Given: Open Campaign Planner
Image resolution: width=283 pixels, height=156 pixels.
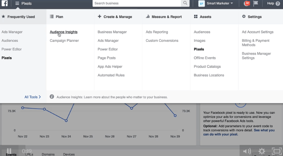Looking at the screenshot, I should coord(64,41).
